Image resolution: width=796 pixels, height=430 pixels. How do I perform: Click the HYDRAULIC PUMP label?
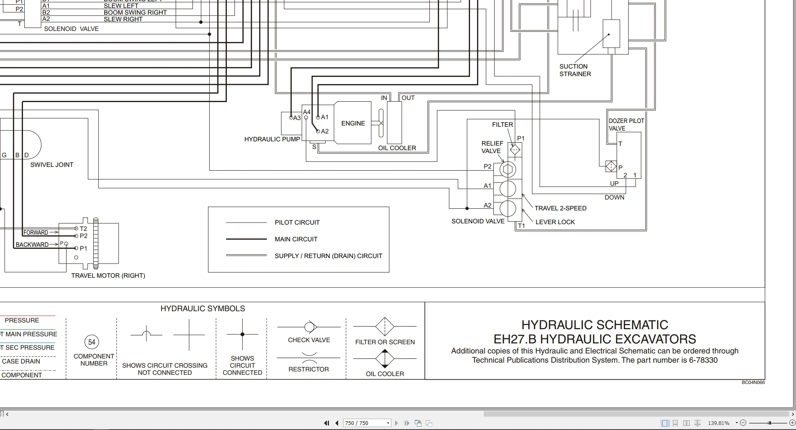coord(272,139)
